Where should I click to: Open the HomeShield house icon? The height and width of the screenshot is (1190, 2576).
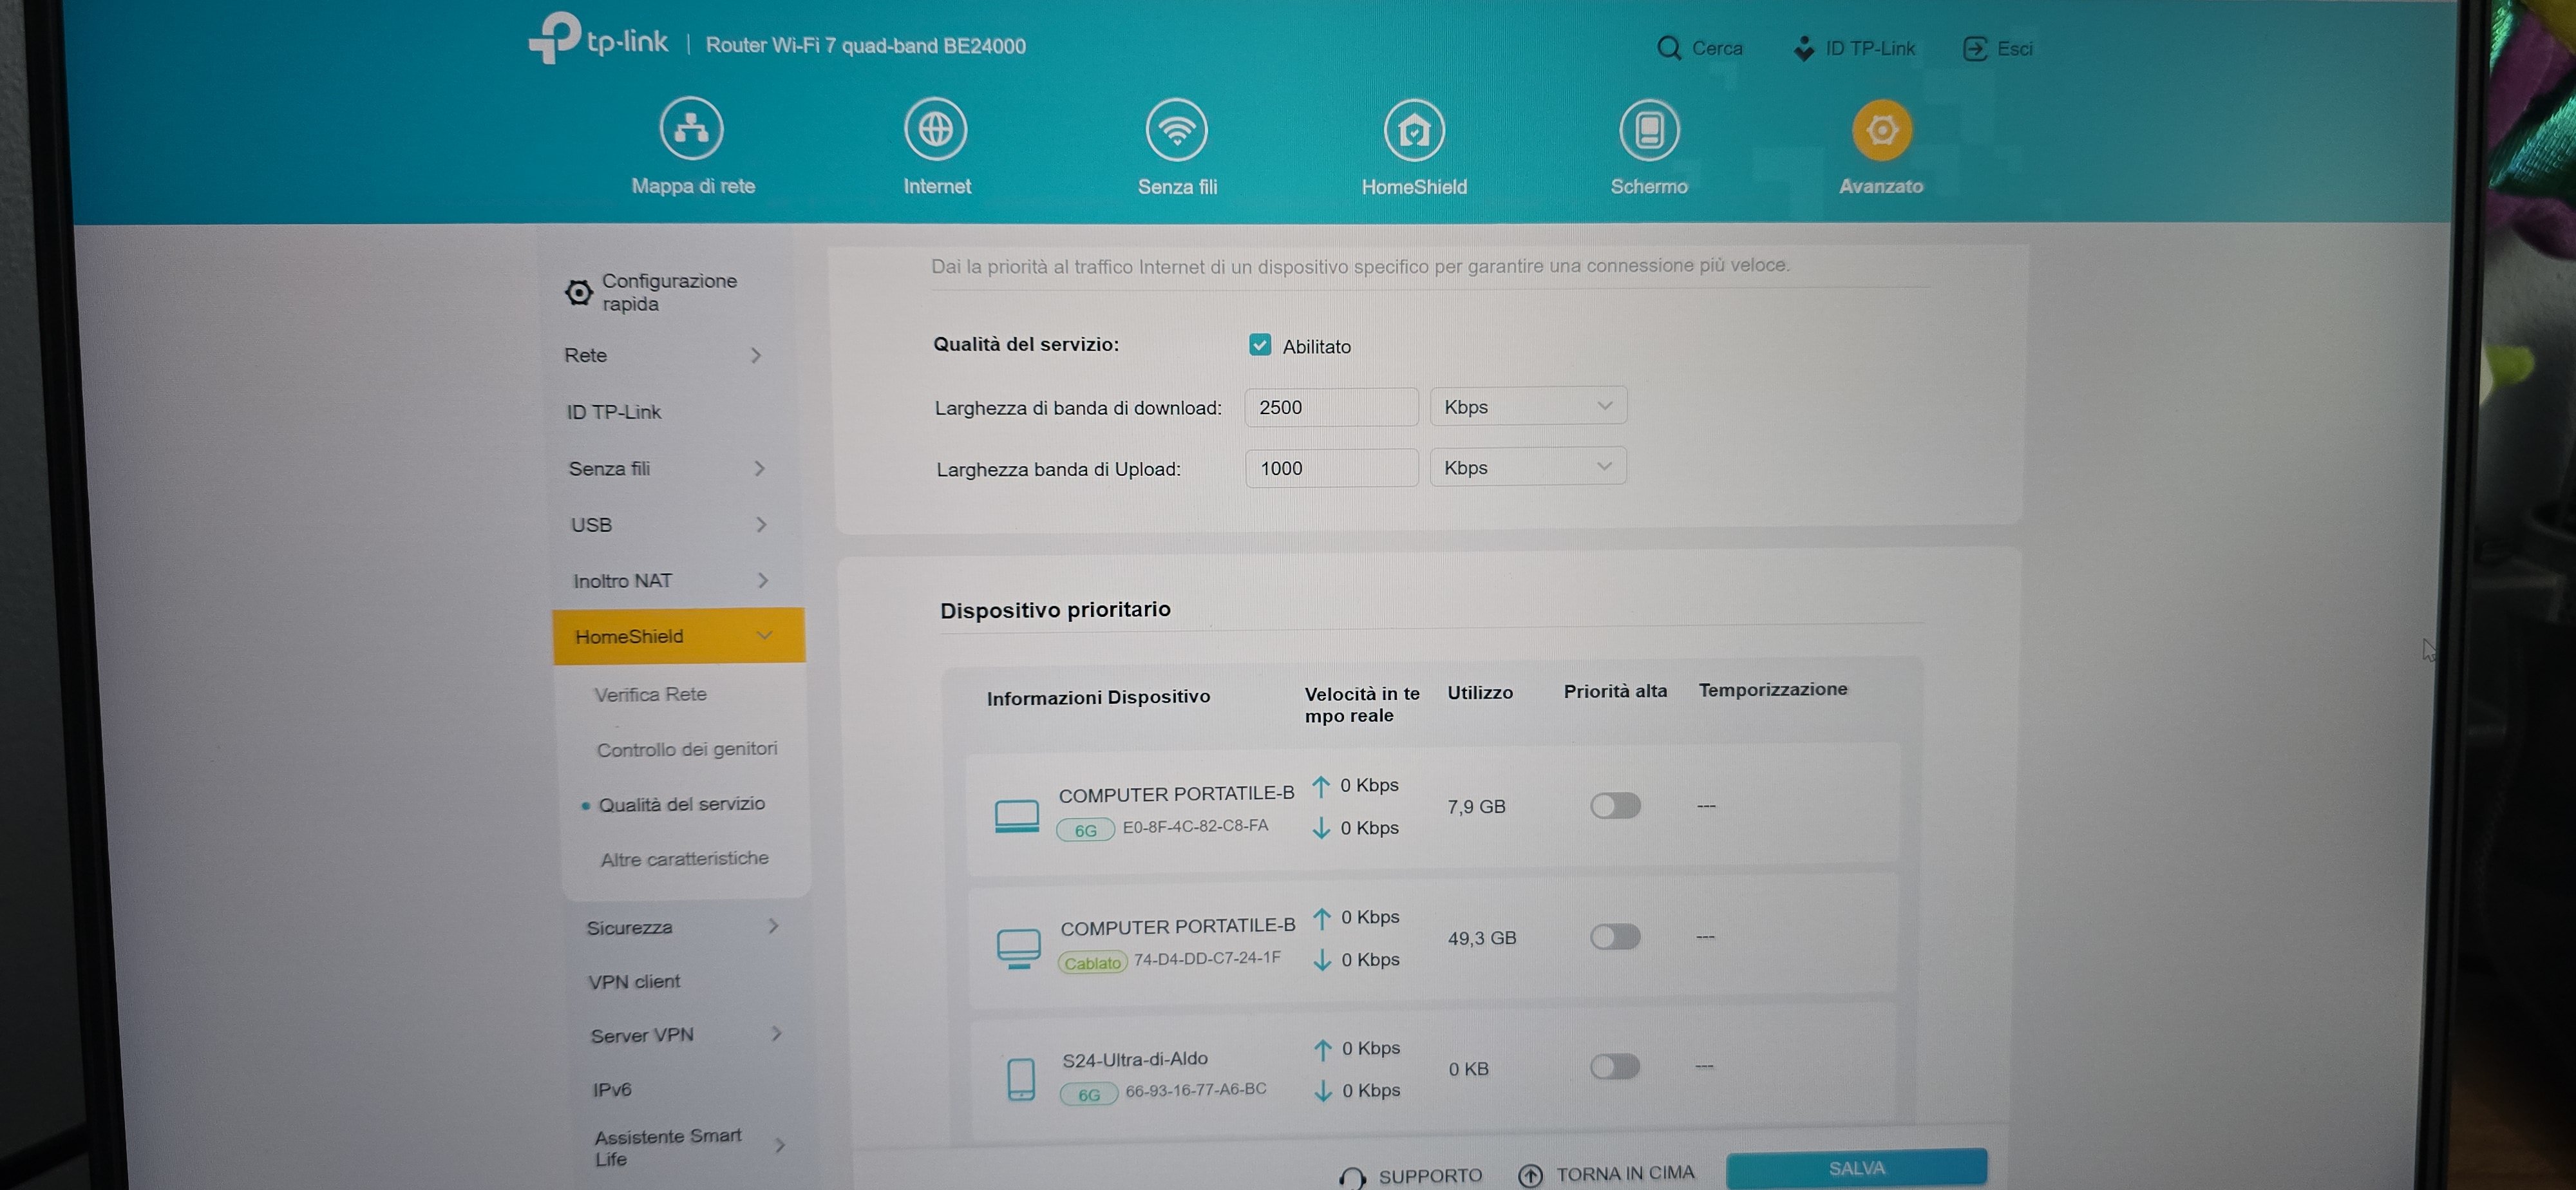(x=1414, y=130)
